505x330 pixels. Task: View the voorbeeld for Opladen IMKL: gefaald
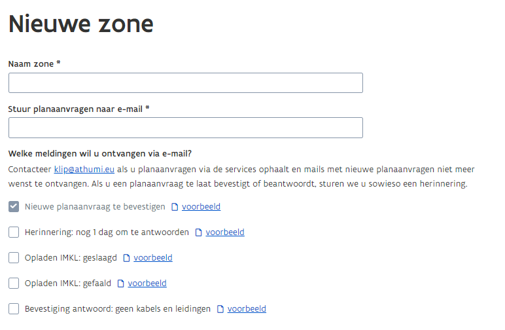pos(147,284)
